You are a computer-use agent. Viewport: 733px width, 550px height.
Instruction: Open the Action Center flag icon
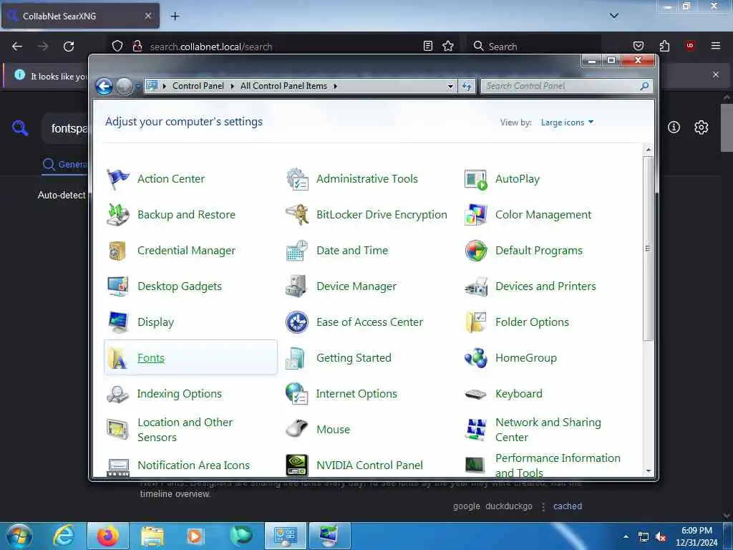pyautogui.click(x=118, y=179)
